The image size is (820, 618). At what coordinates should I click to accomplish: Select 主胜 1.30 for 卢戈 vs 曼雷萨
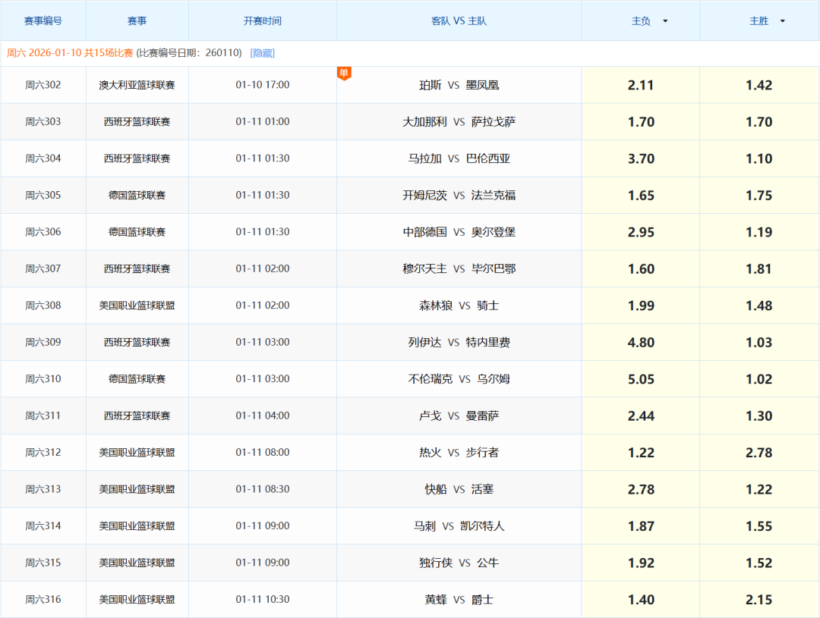758,416
